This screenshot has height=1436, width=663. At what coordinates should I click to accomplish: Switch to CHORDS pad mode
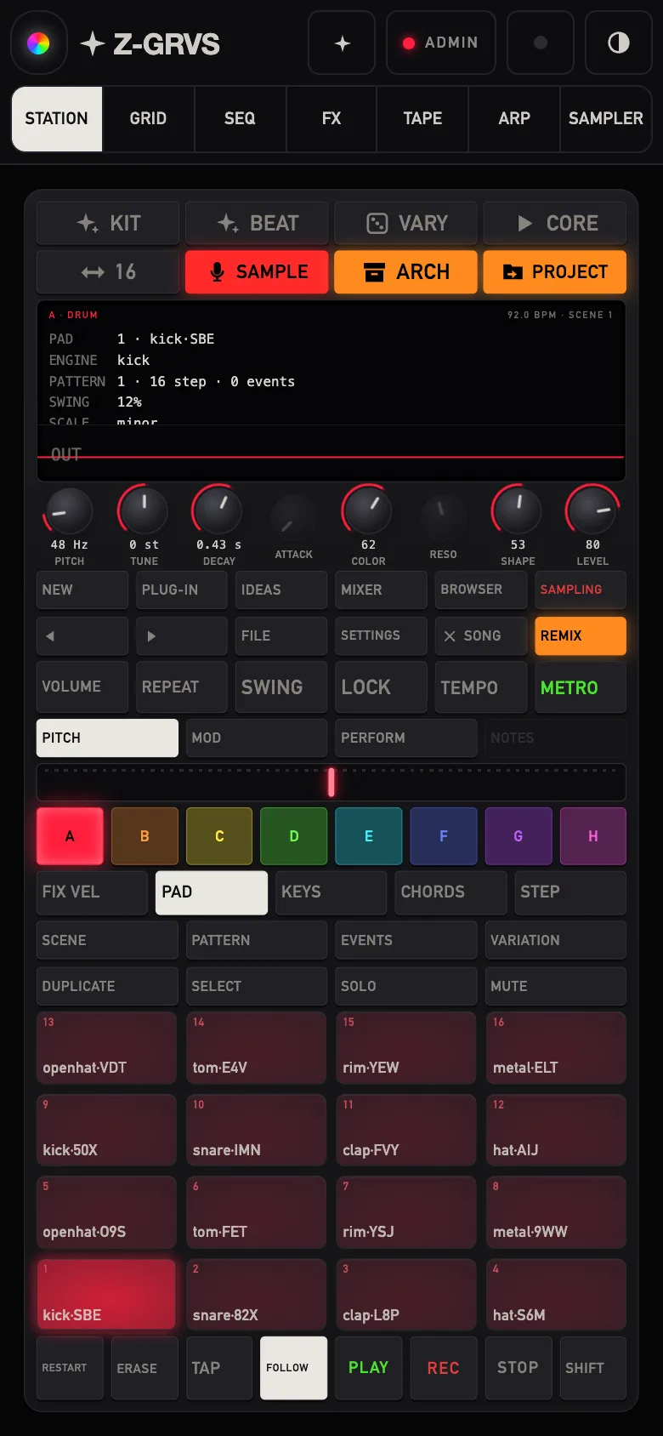[450, 892]
